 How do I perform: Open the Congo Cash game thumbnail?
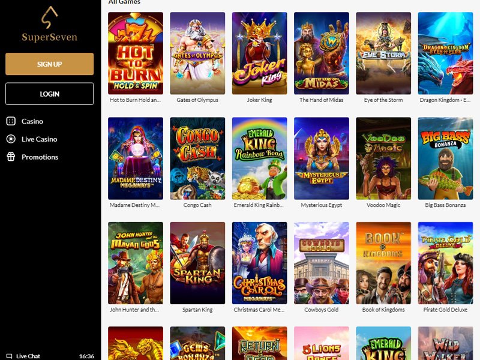(197, 158)
